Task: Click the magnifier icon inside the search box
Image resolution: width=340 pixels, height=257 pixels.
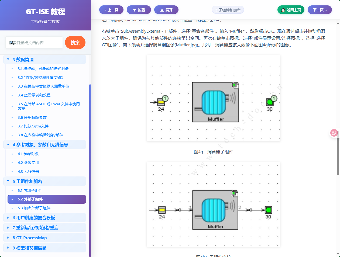Action: [x=12, y=43]
